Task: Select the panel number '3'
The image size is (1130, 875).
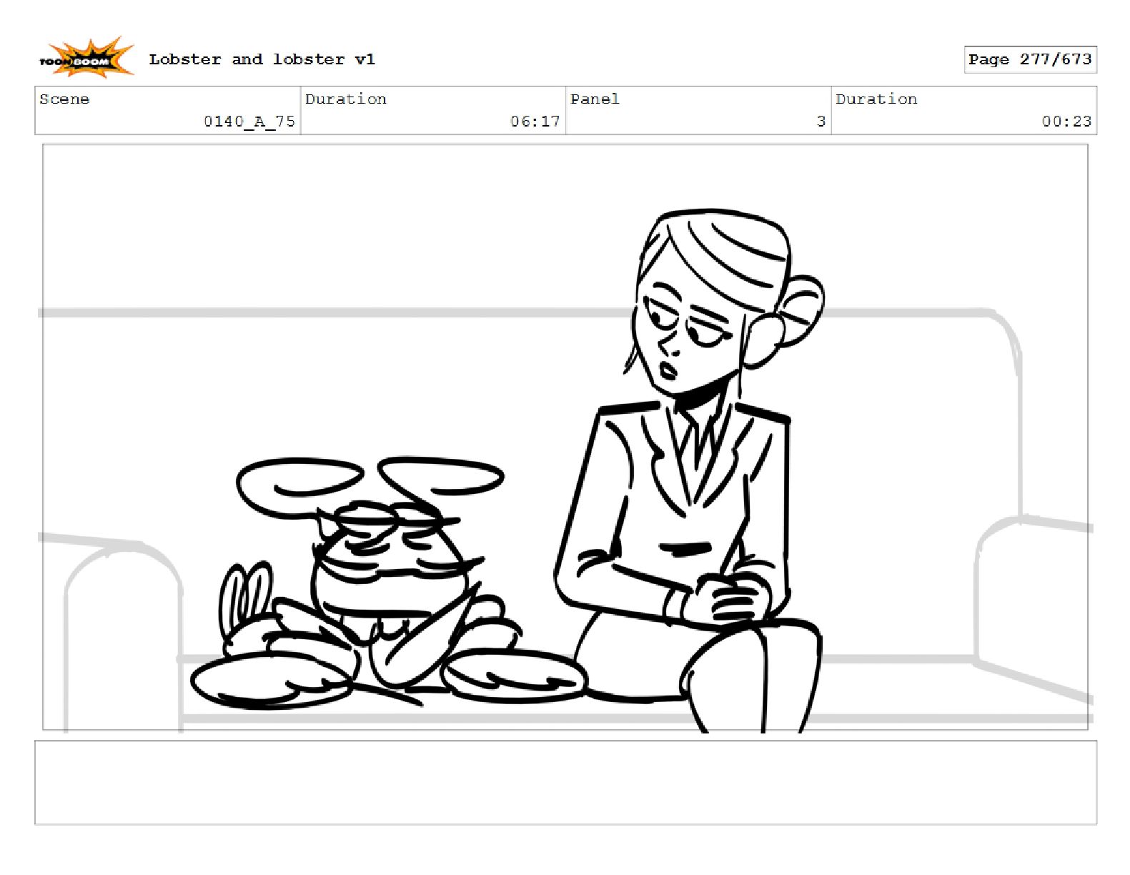Action: click(821, 122)
